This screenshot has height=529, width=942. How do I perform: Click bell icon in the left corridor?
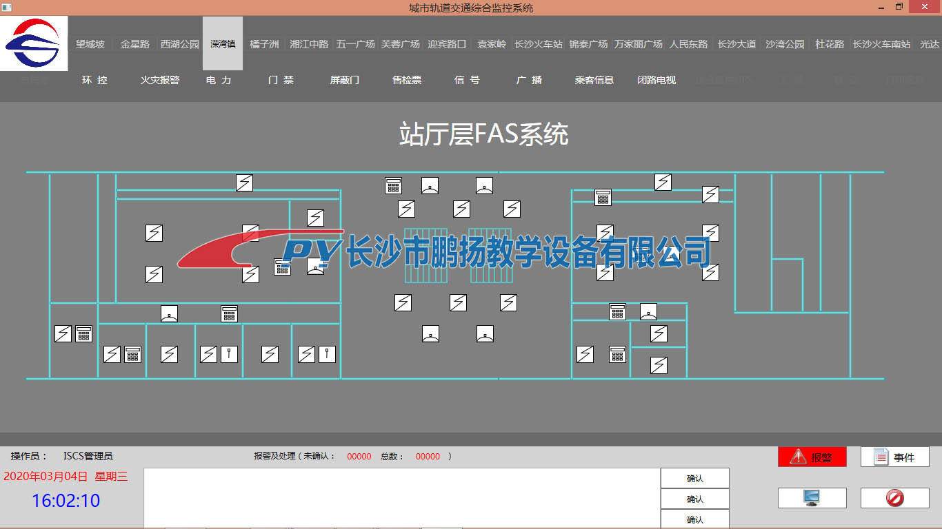coord(170,313)
